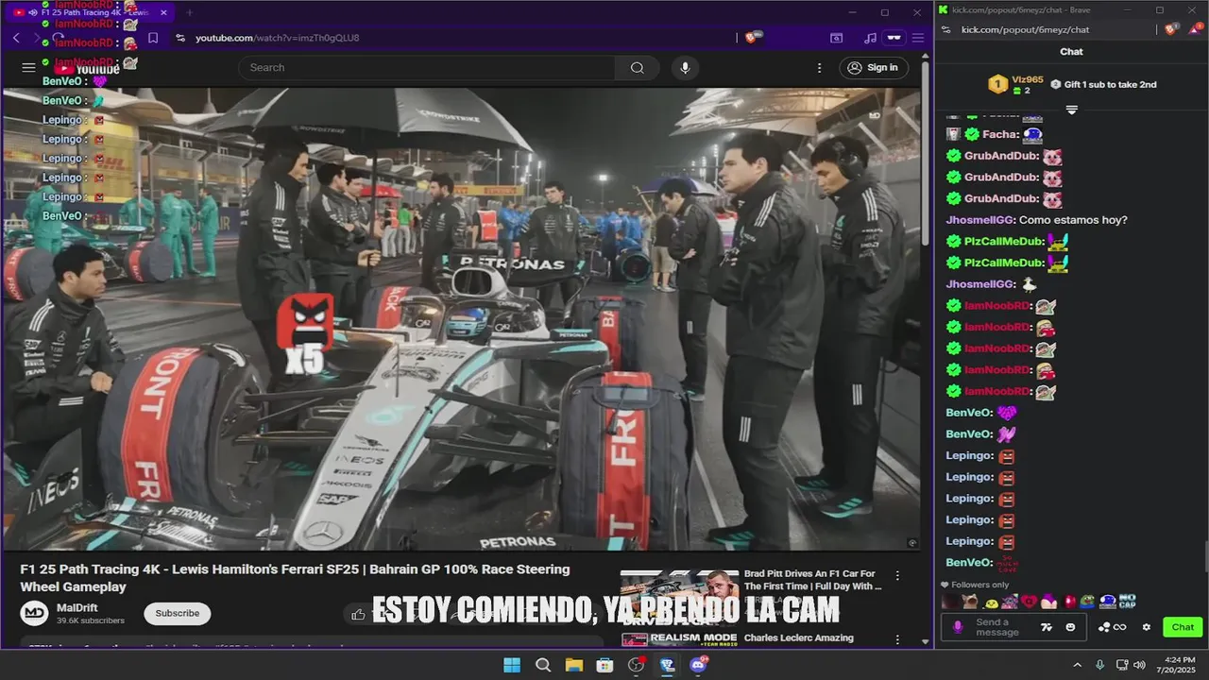Open File Explorer from taskbar
1209x680 pixels.
pyautogui.click(x=573, y=665)
